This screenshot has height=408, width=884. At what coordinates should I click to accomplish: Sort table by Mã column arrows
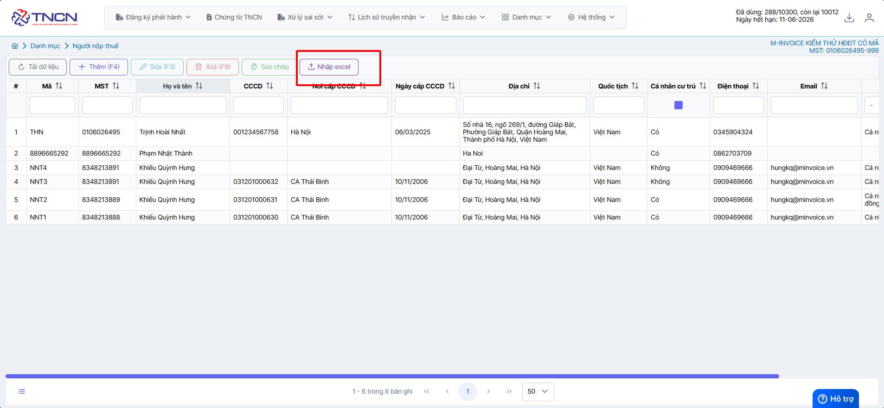[x=59, y=86]
